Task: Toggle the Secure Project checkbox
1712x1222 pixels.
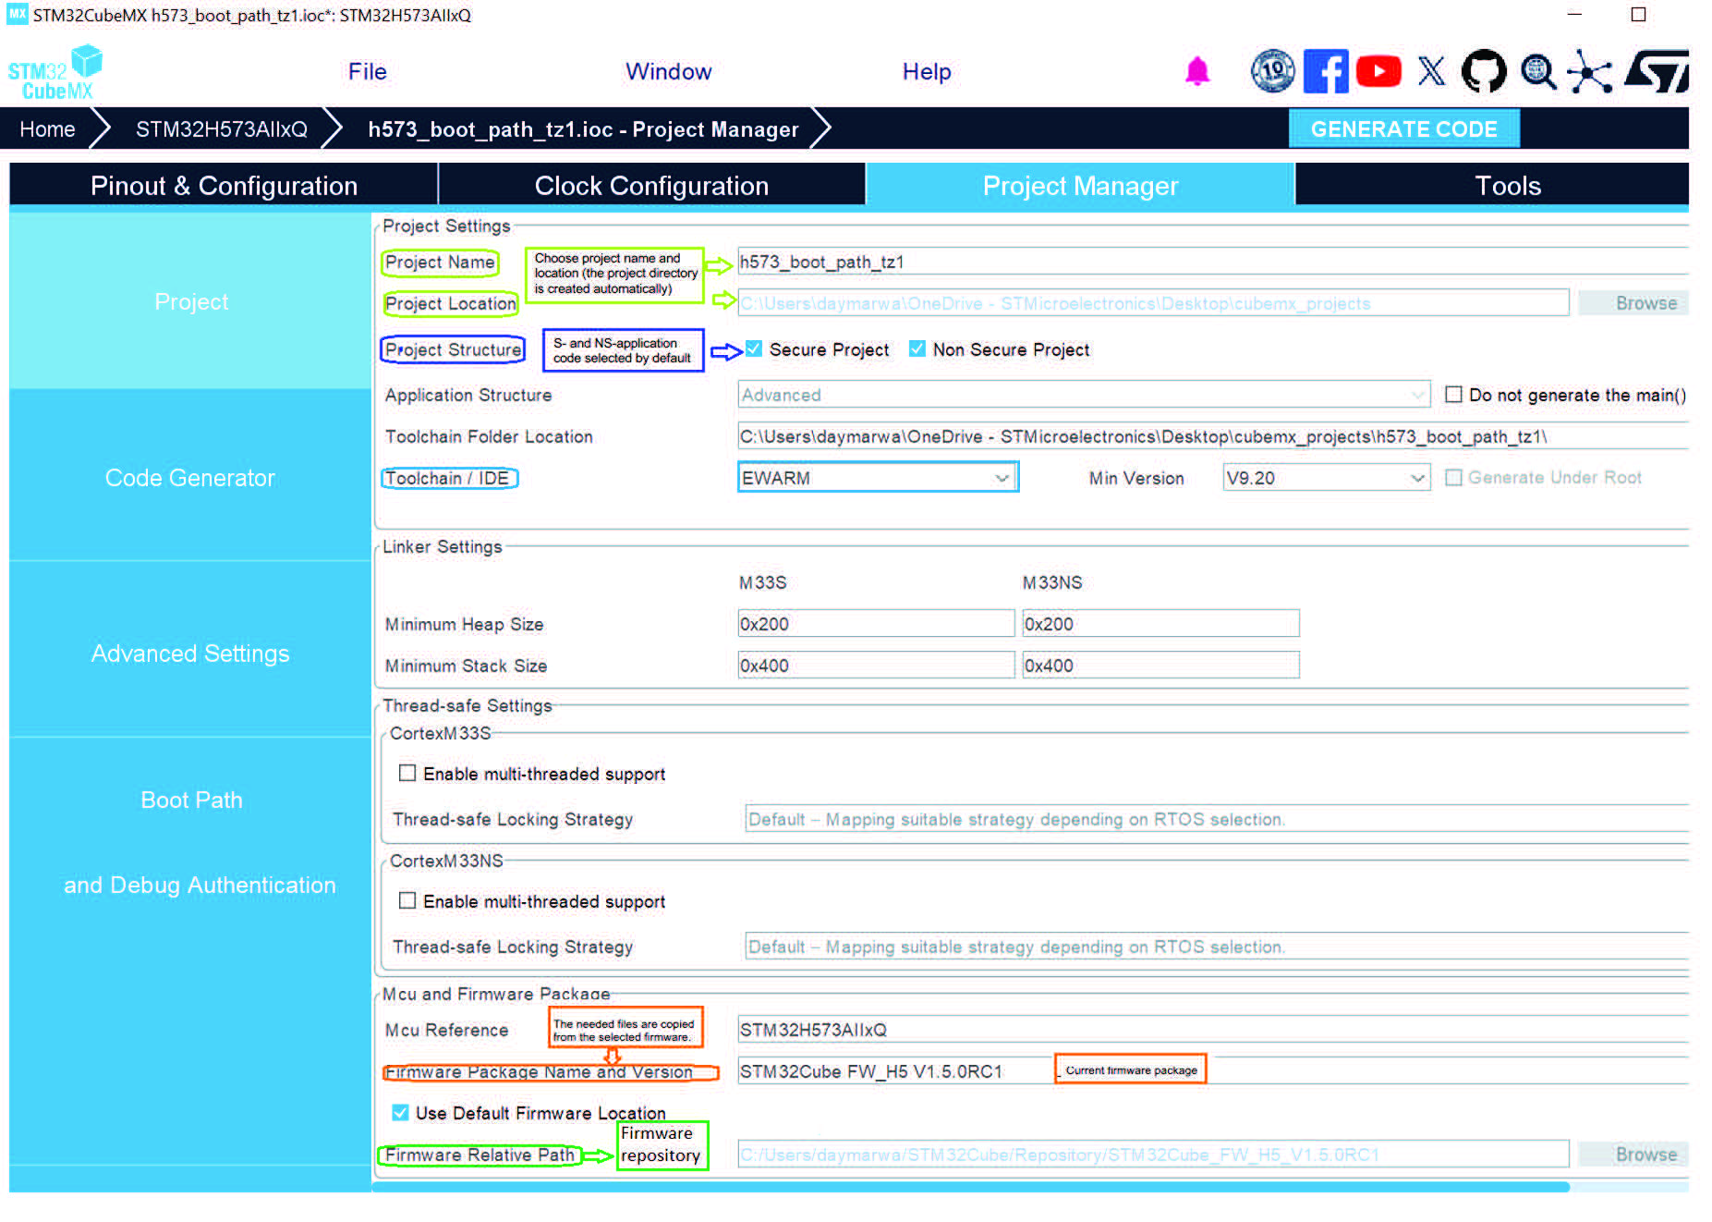Action: (754, 348)
